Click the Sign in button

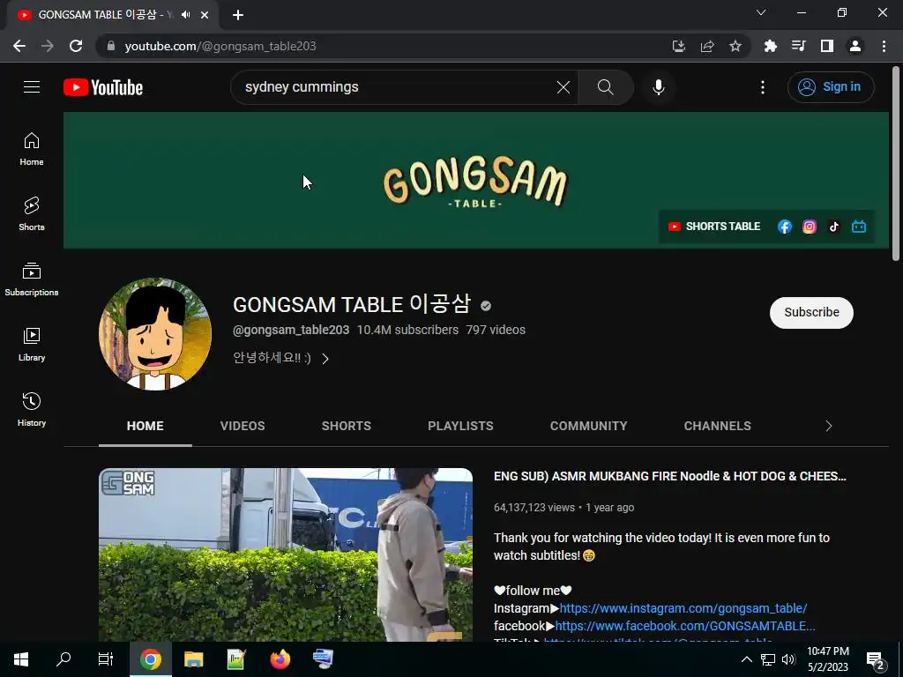831,87
